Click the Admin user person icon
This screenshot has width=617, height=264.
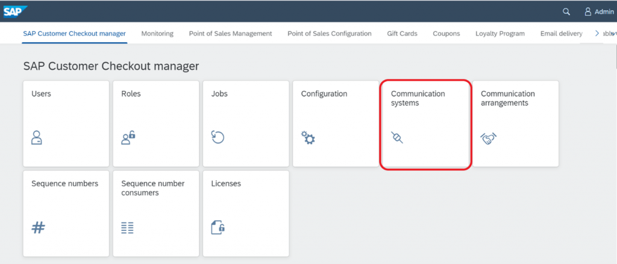tap(588, 12)
